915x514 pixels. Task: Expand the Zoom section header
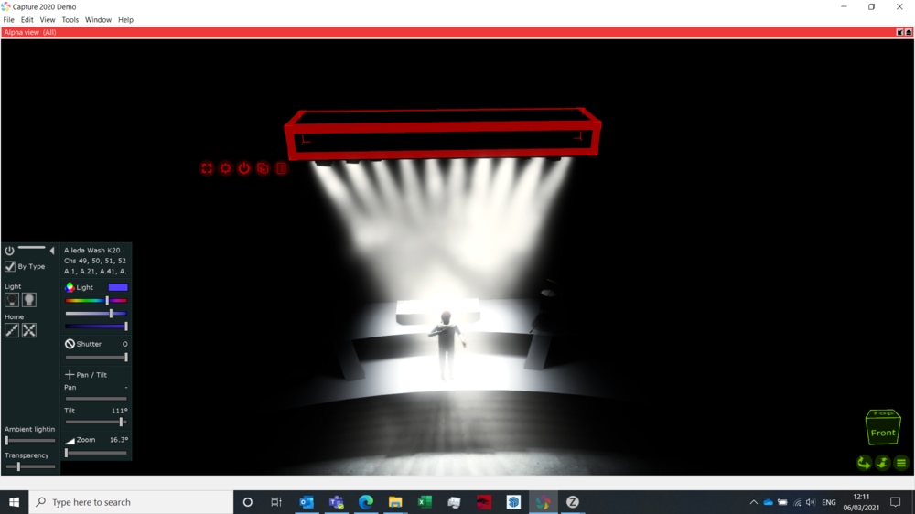click(81, 440)
